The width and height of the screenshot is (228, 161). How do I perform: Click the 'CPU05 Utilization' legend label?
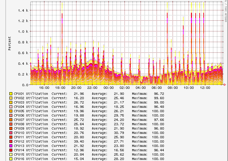point(31,111)
